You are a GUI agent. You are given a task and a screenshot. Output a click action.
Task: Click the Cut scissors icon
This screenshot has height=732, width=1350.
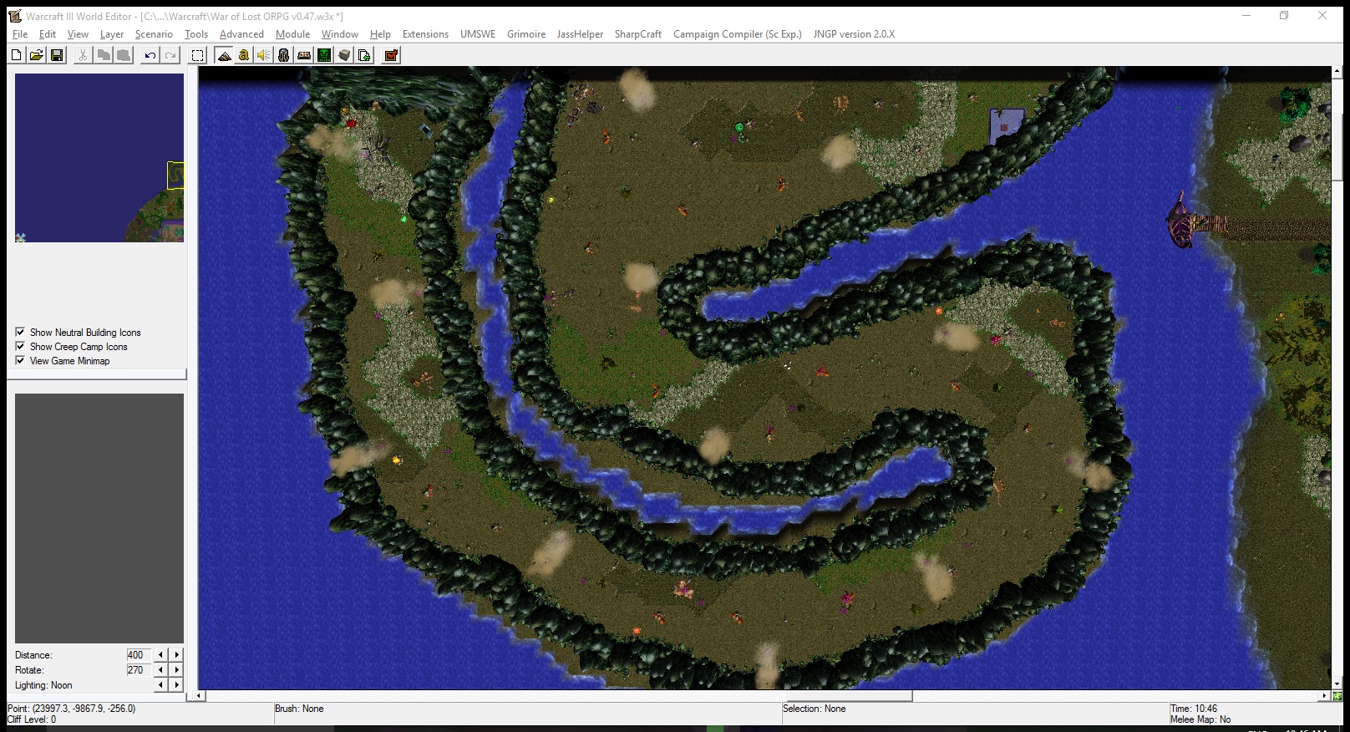pos(83,55)
